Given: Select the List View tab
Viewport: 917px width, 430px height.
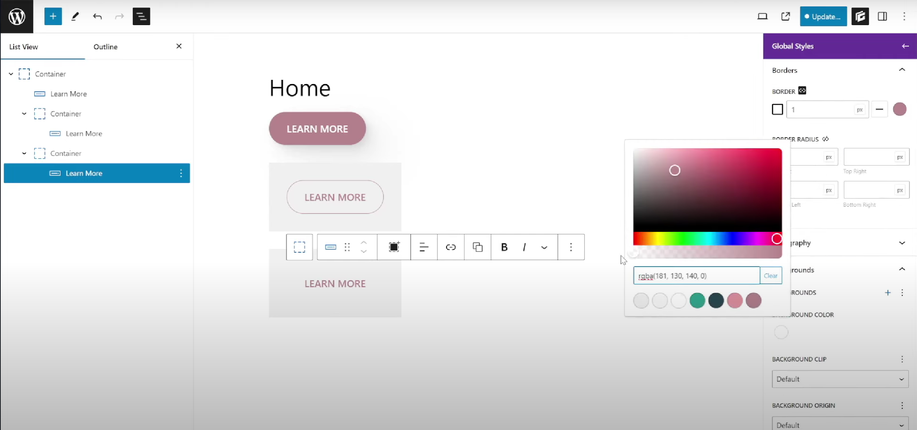Looking at the screenshot, I should [24, 47].
